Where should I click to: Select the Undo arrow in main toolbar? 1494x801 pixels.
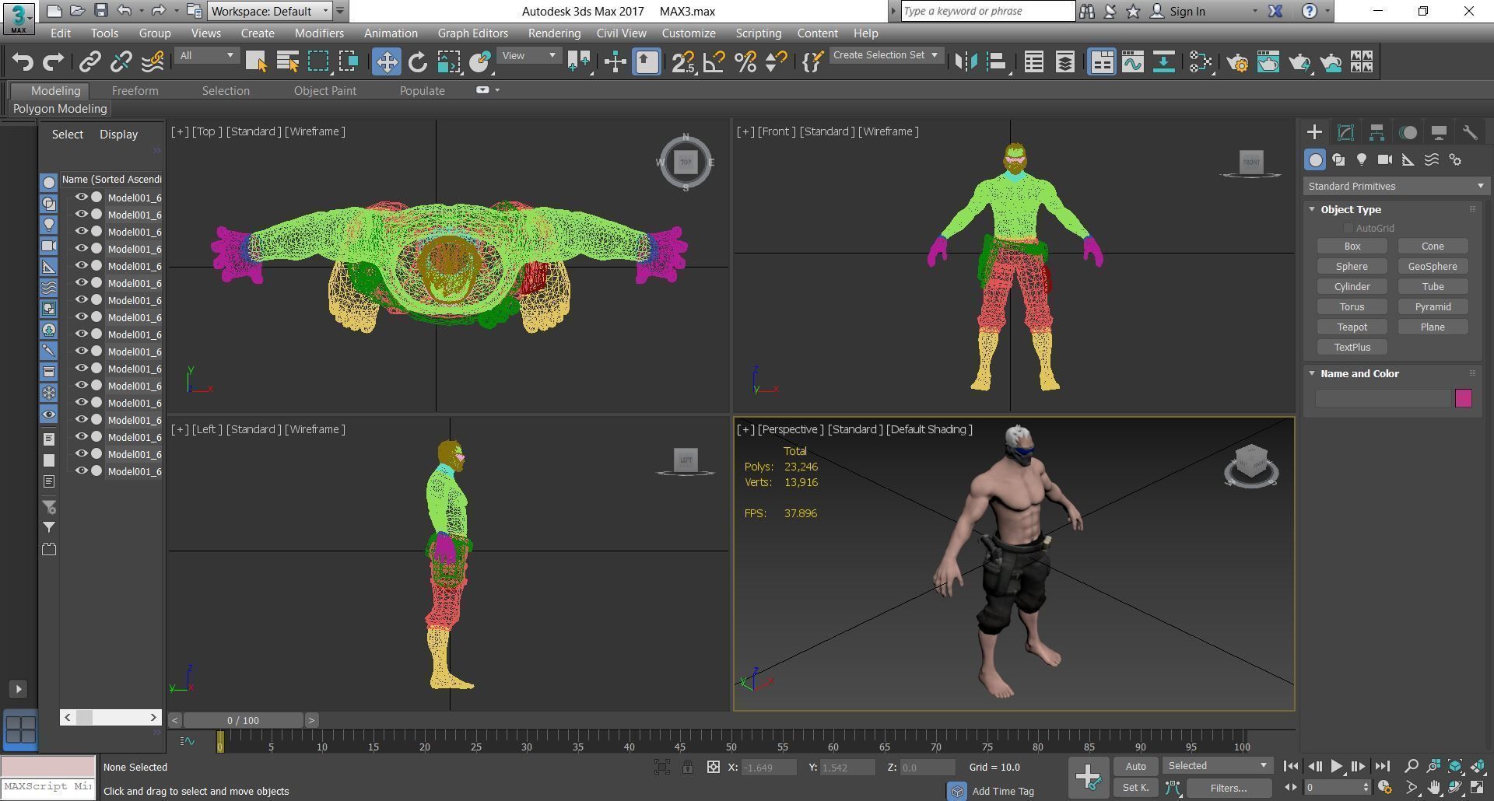pos(22,62)
